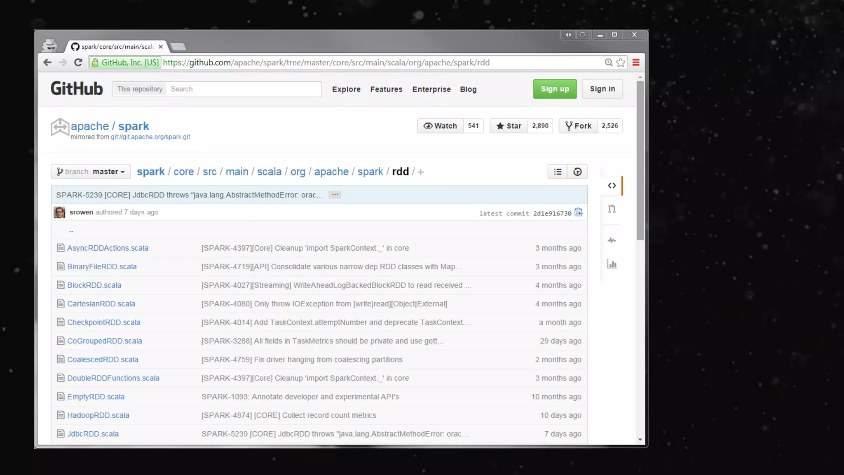Click the bookmark star in address bar
This screenshot has height=475, width=844.
[621, 63]
